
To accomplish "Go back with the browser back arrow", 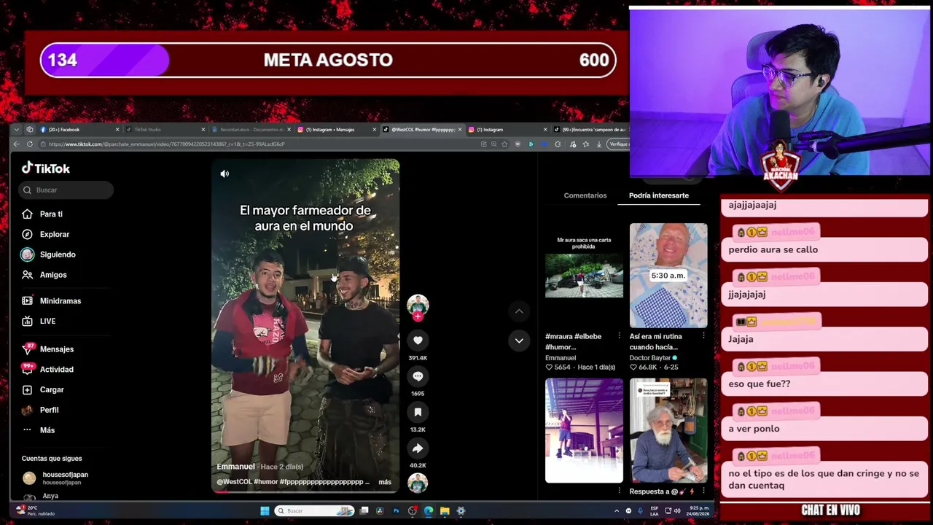I will 16,144.
